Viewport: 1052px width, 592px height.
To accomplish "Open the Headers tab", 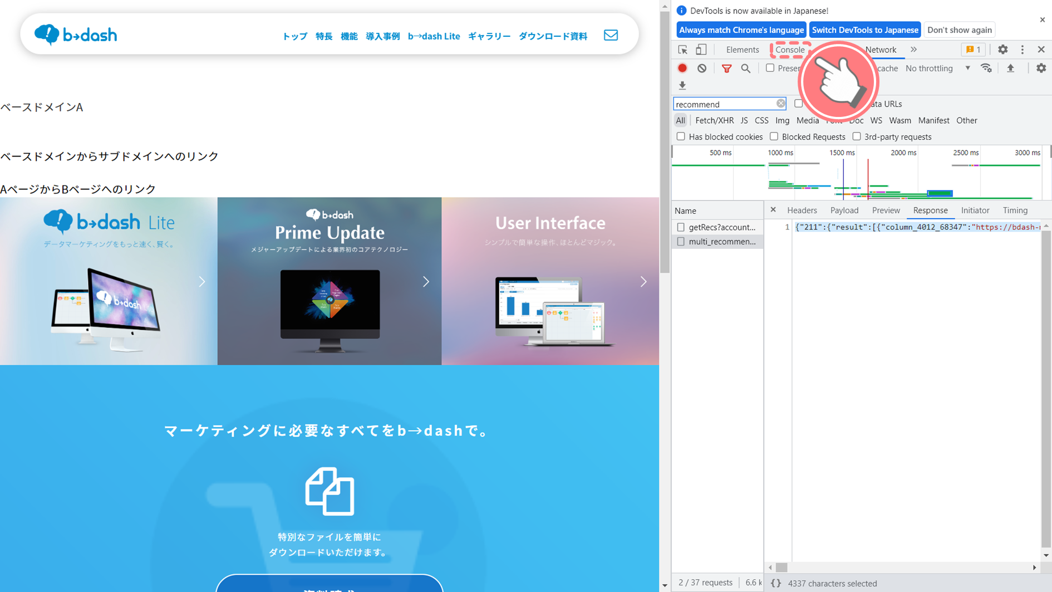I will pos(802,210).
